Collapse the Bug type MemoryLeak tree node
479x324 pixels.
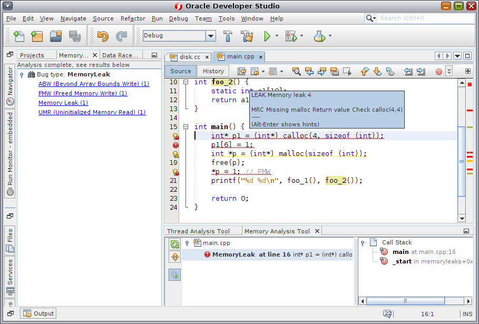[x=22, y=75]
